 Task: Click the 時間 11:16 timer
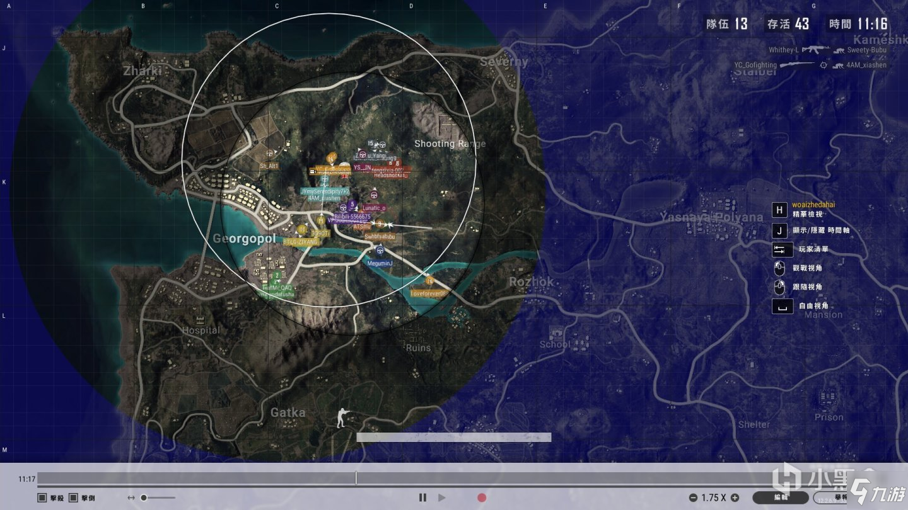(858, 24)
